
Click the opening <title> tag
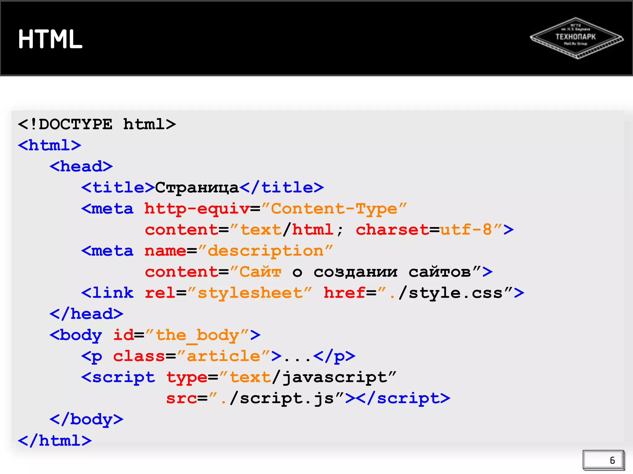[118, 187]
